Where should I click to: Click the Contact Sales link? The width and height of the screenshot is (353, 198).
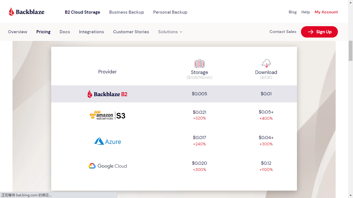point(283,32)
